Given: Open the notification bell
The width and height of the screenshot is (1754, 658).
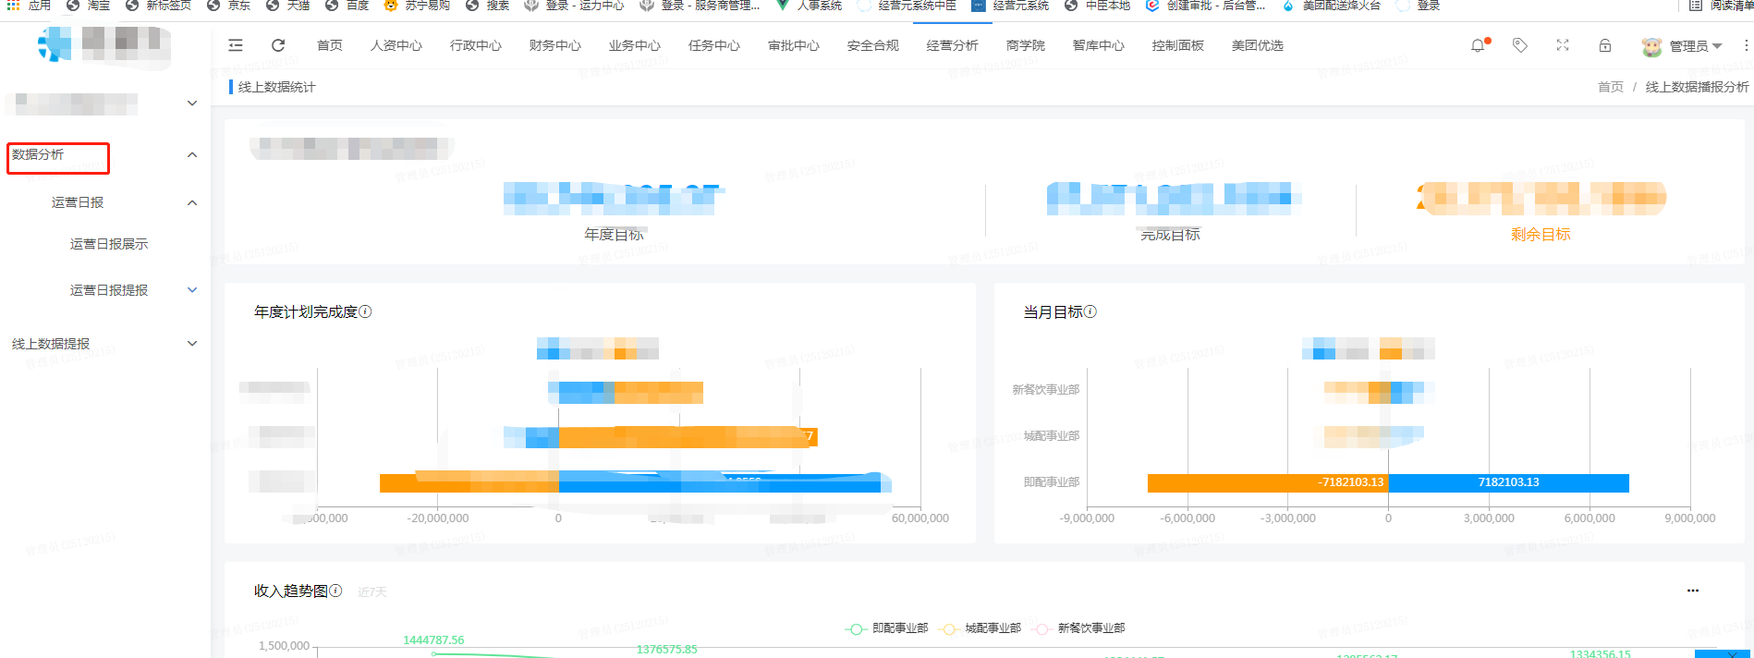Looking at the screenshot, I should (1478, 45).
